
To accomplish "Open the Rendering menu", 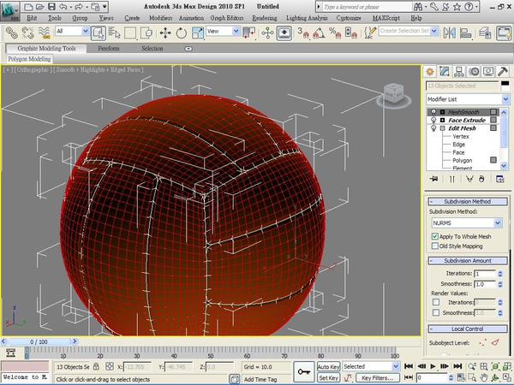I will coord(264,18).
